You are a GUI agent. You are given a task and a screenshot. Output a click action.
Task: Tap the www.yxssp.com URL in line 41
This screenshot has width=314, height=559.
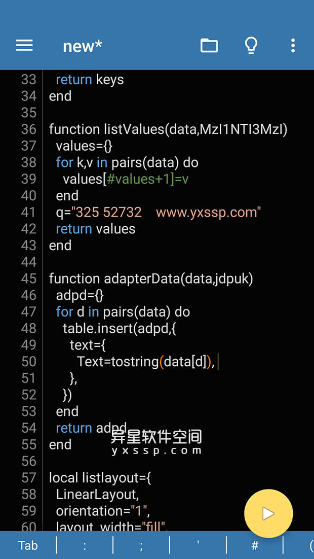(208, 212)
